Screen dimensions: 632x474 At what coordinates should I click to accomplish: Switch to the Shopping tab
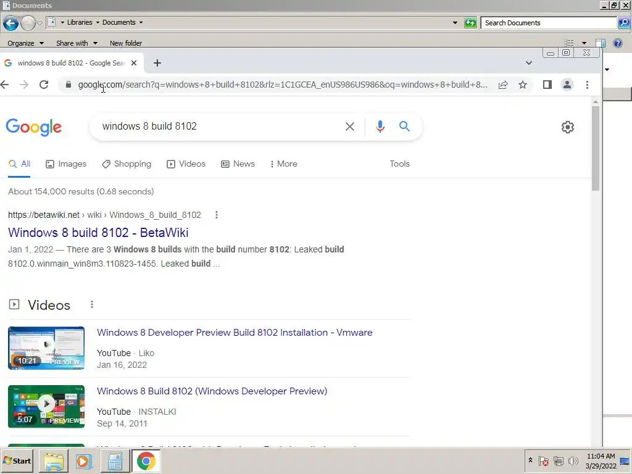point(127,164)
